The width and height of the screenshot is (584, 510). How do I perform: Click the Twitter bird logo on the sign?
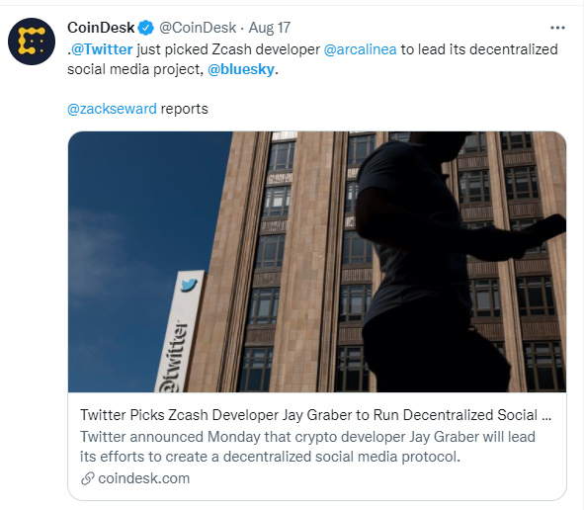189,285
